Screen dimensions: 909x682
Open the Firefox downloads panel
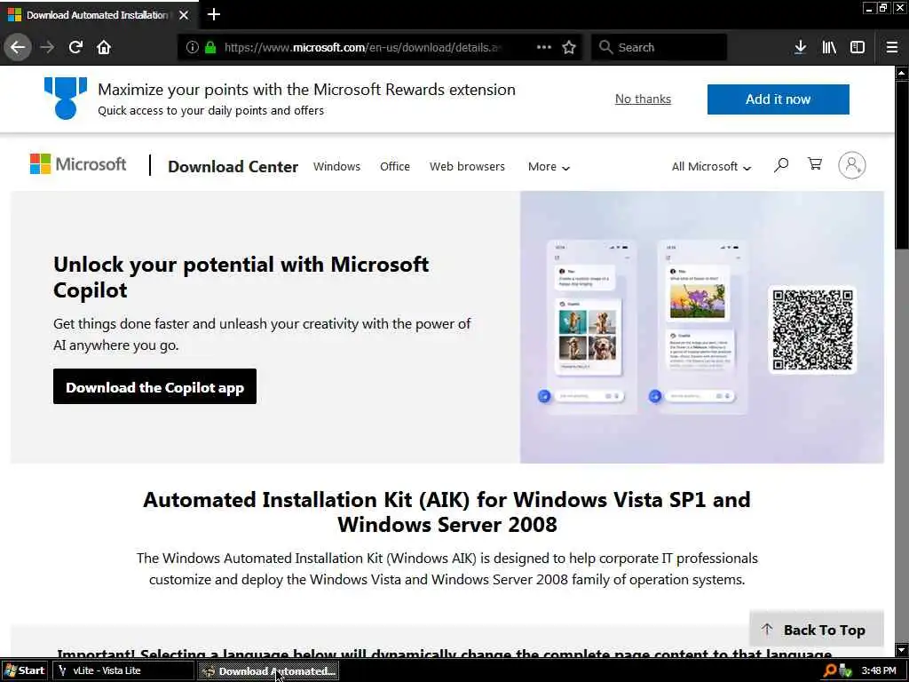pyautogui.click(x=800, y=47)
